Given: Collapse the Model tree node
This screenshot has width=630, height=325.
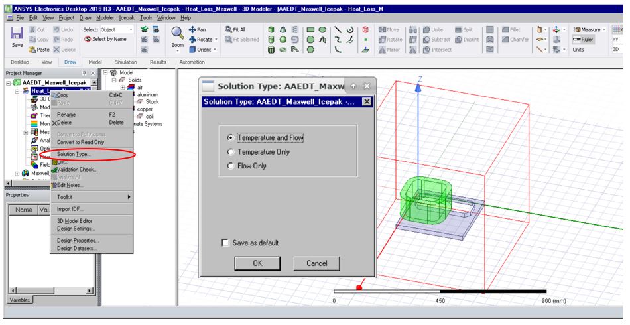Looking at the screenshot, I should tap(105, 73).
